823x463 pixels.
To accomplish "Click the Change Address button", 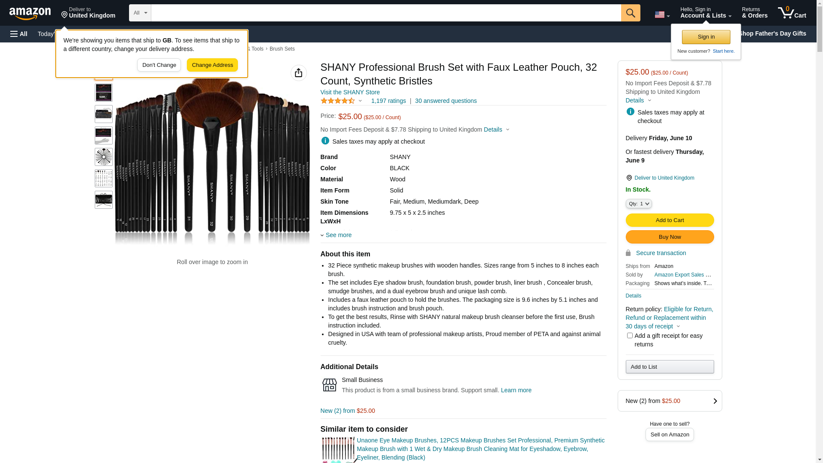I will [212, 65].
